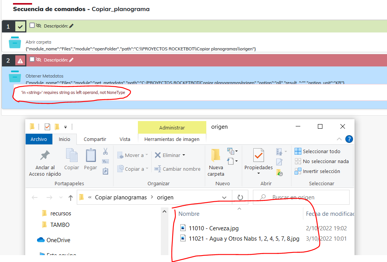Click the warning triangle icon on command 2
This screenshot has height=262, width=387.
click(x=20, y=60)
